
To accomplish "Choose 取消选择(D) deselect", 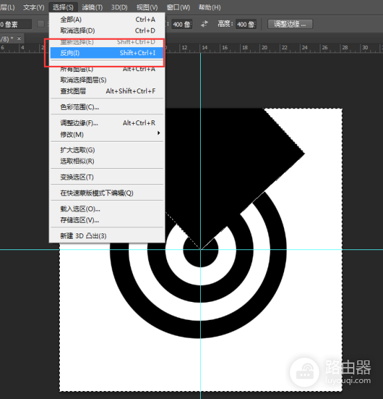I will pyautogui.click(x=107, y=31).
